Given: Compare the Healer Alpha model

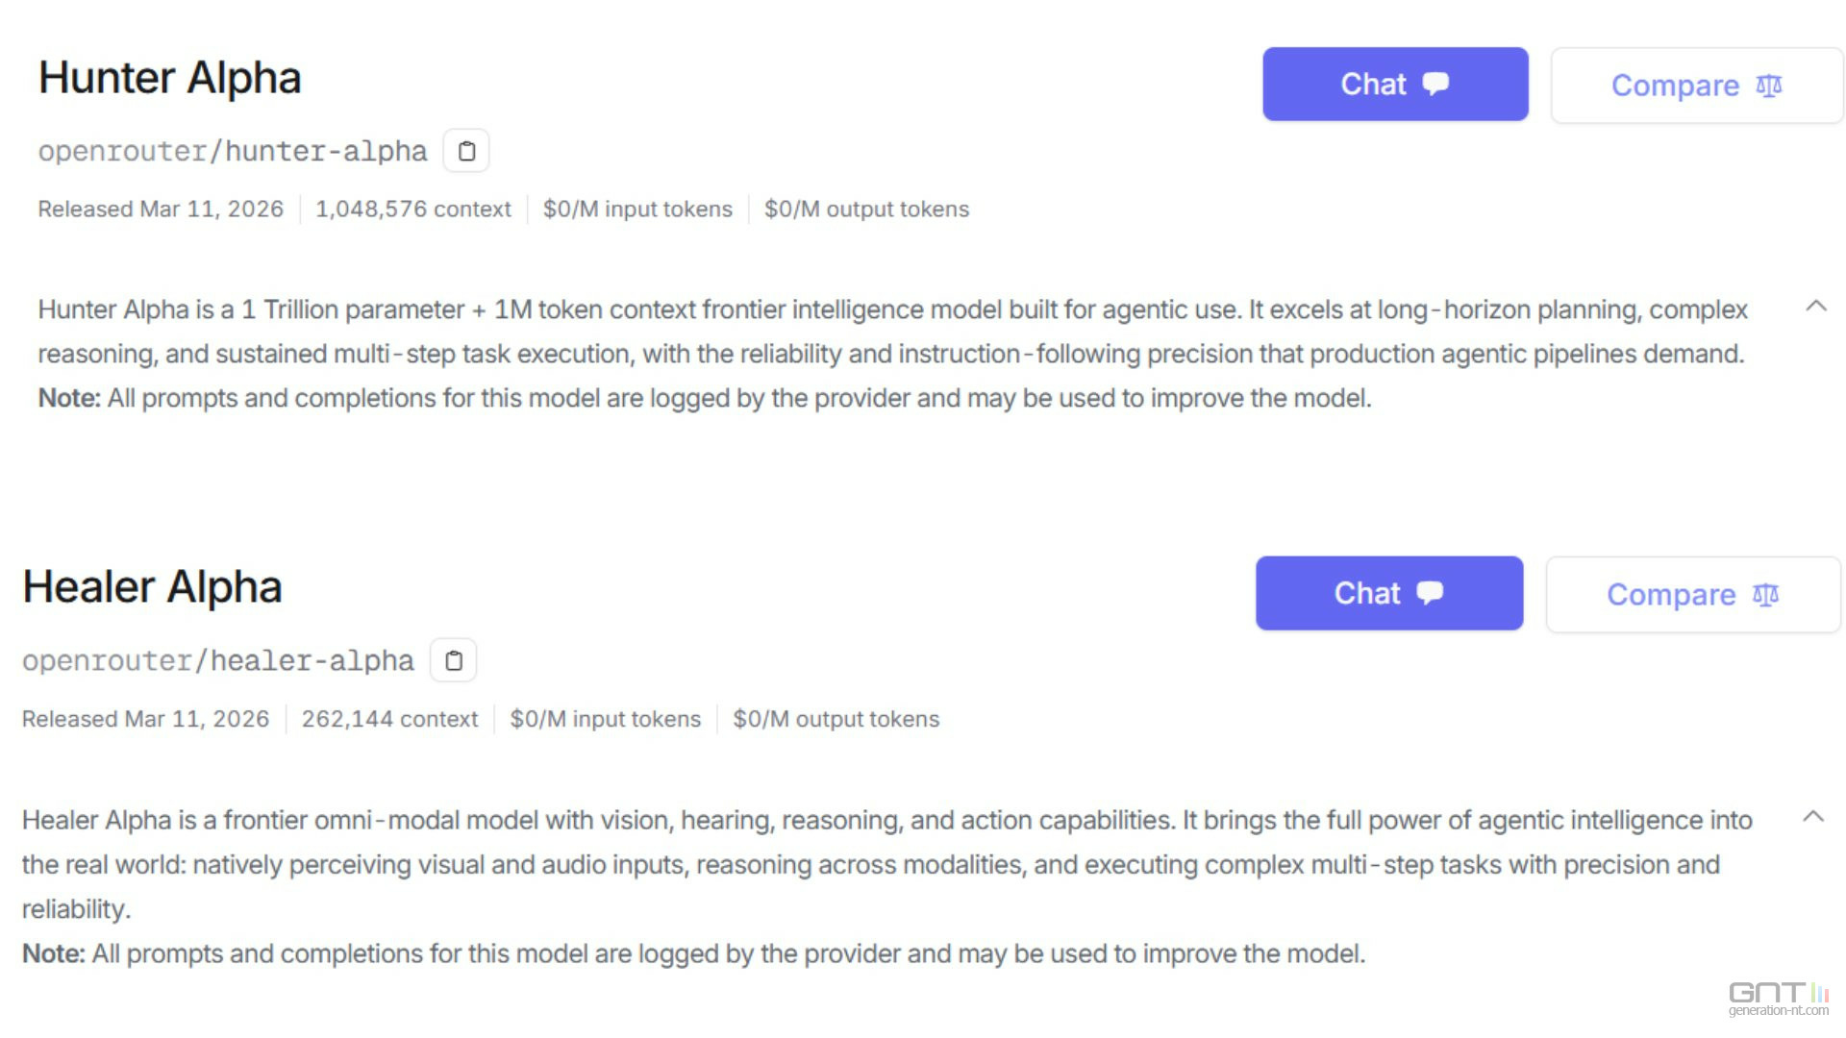Looking at the screenshot, I should tap(1692, 595).
